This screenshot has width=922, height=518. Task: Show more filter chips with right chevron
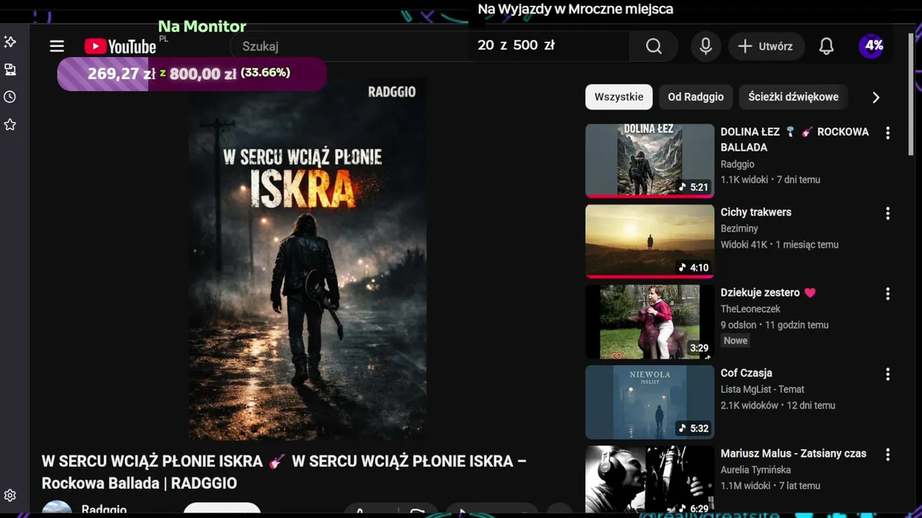pos(876,97)
